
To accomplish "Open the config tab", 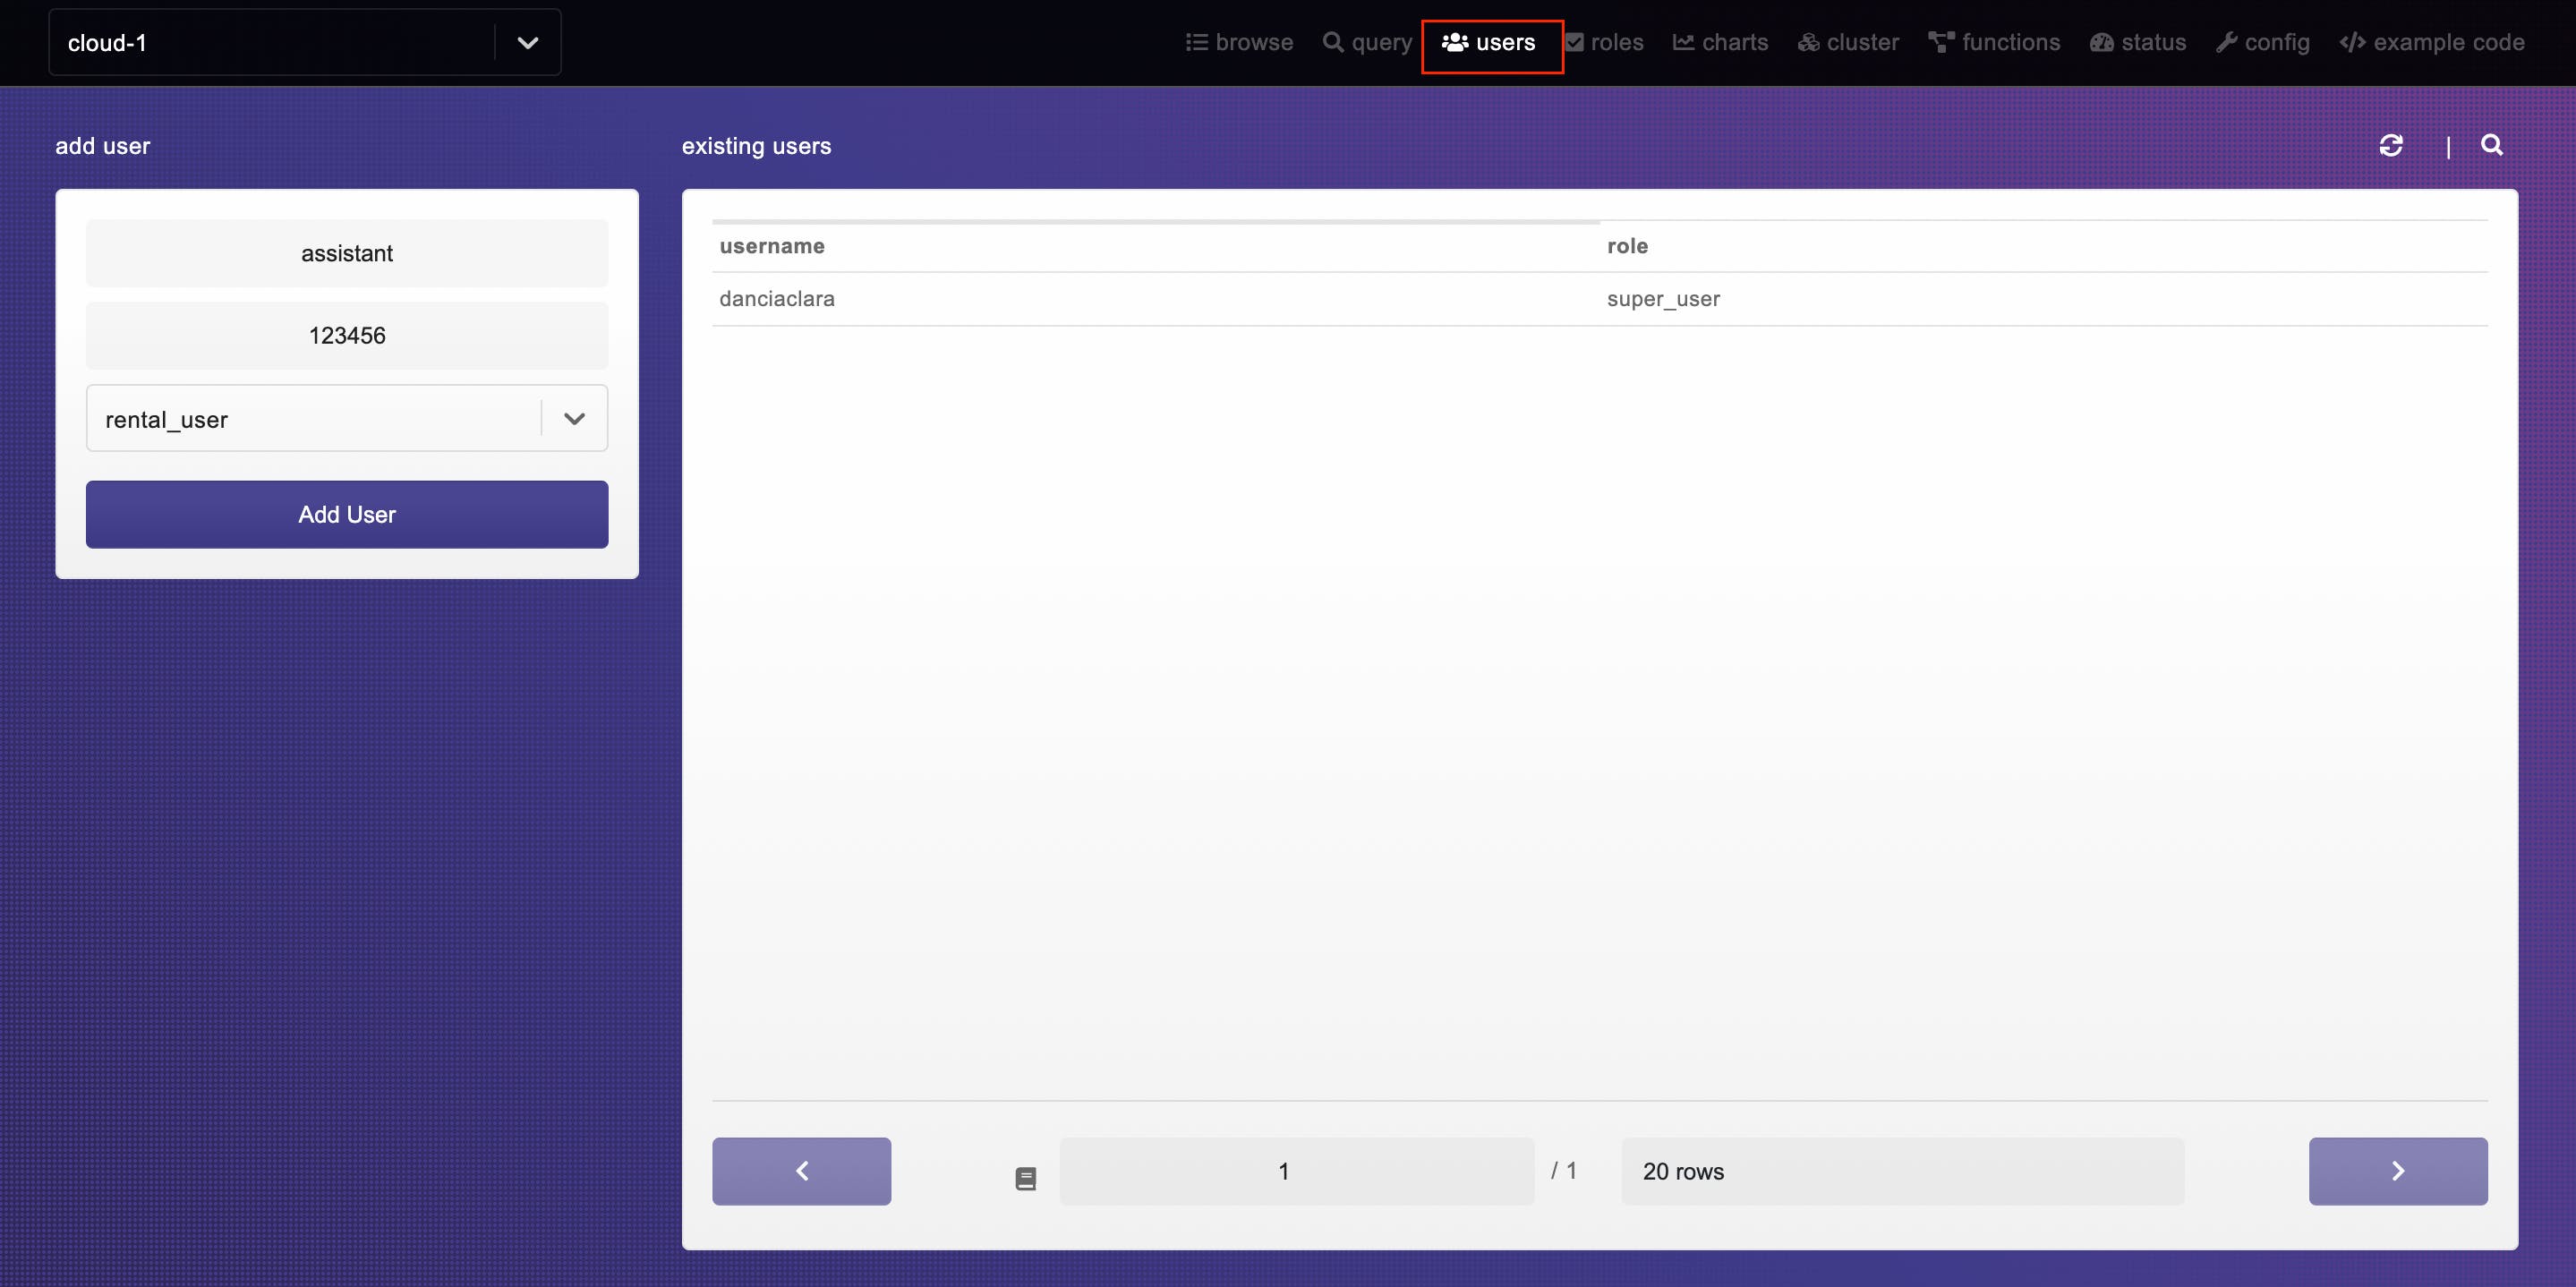I will point(2263,43).
